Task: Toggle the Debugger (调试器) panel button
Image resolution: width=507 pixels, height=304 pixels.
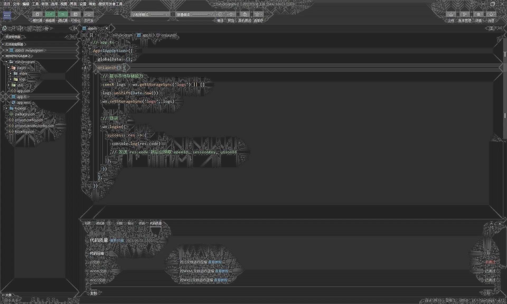Action: [x=63, y=14]
